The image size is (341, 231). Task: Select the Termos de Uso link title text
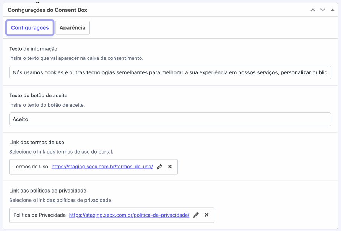[31, 167]
